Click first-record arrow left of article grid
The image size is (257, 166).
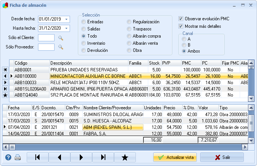coord(5,70)
